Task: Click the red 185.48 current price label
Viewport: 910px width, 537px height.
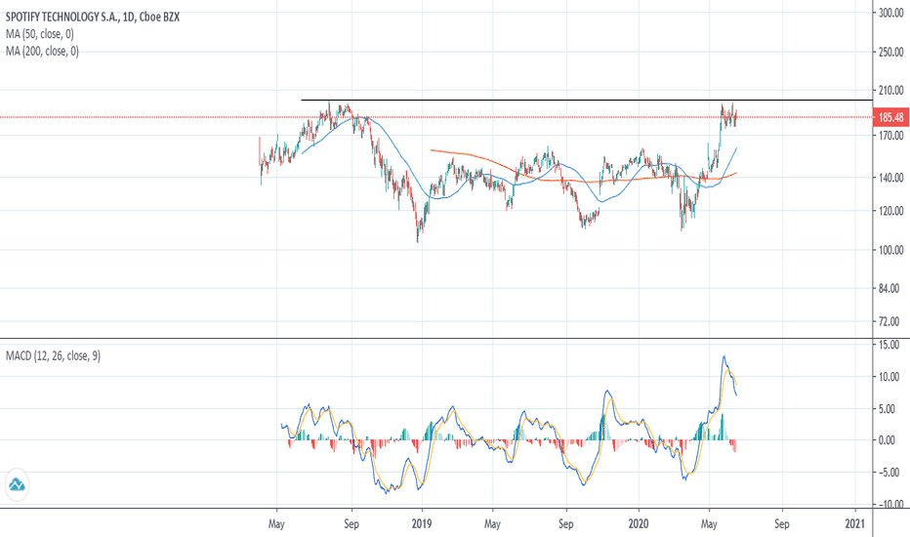Action: click(x=890, y=117)
